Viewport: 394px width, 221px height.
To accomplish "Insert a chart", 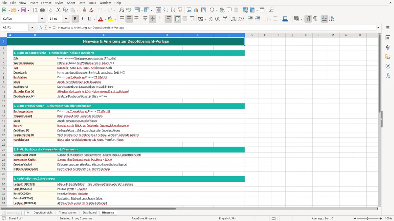I will click(196, 10).
